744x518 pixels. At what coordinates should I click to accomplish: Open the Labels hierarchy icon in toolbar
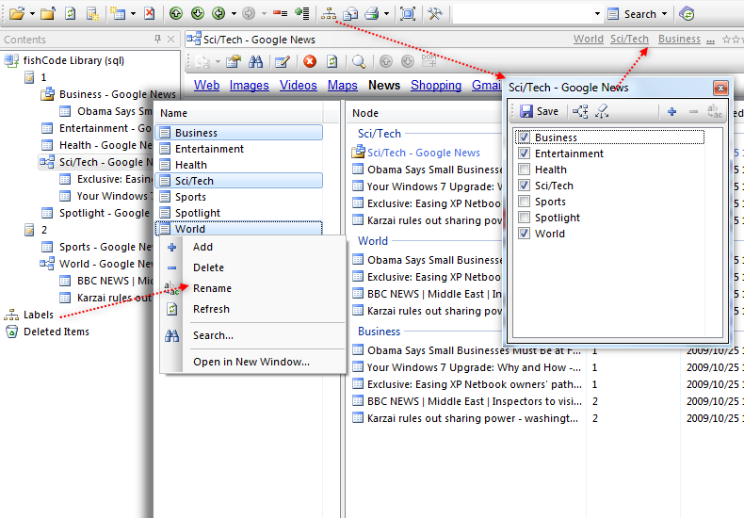coord(329,14)
